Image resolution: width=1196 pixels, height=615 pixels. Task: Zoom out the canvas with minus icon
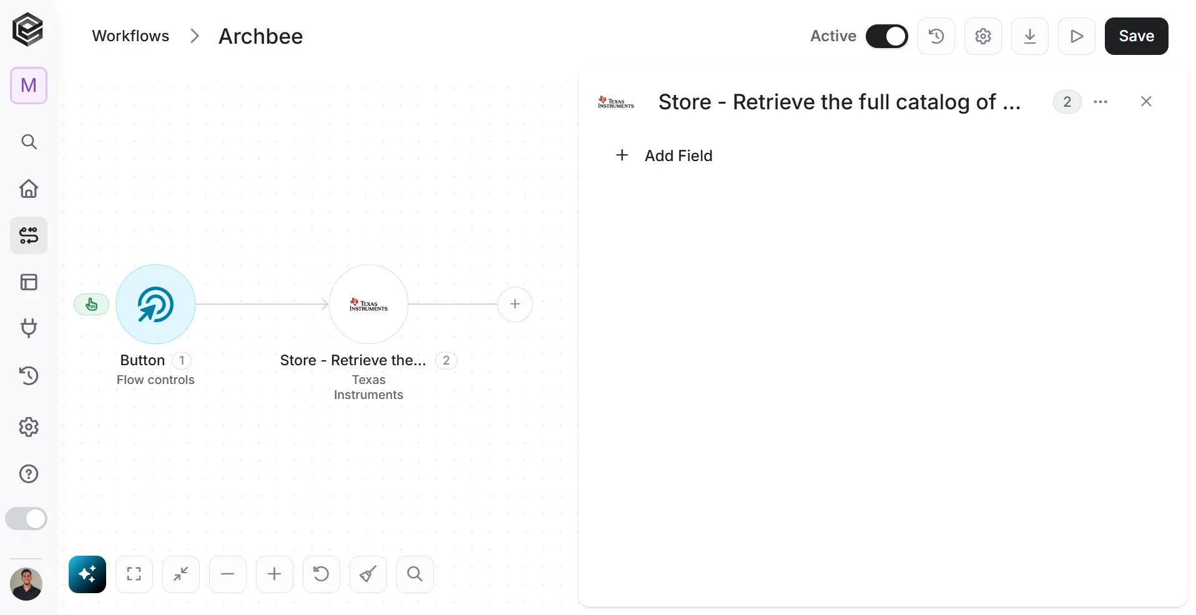[228, 574]
